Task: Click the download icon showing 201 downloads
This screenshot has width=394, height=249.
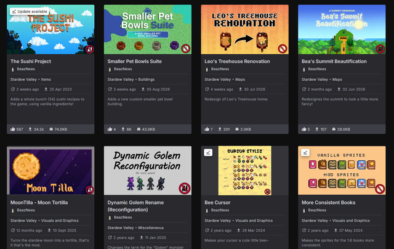Action: (x=220, y=129)
